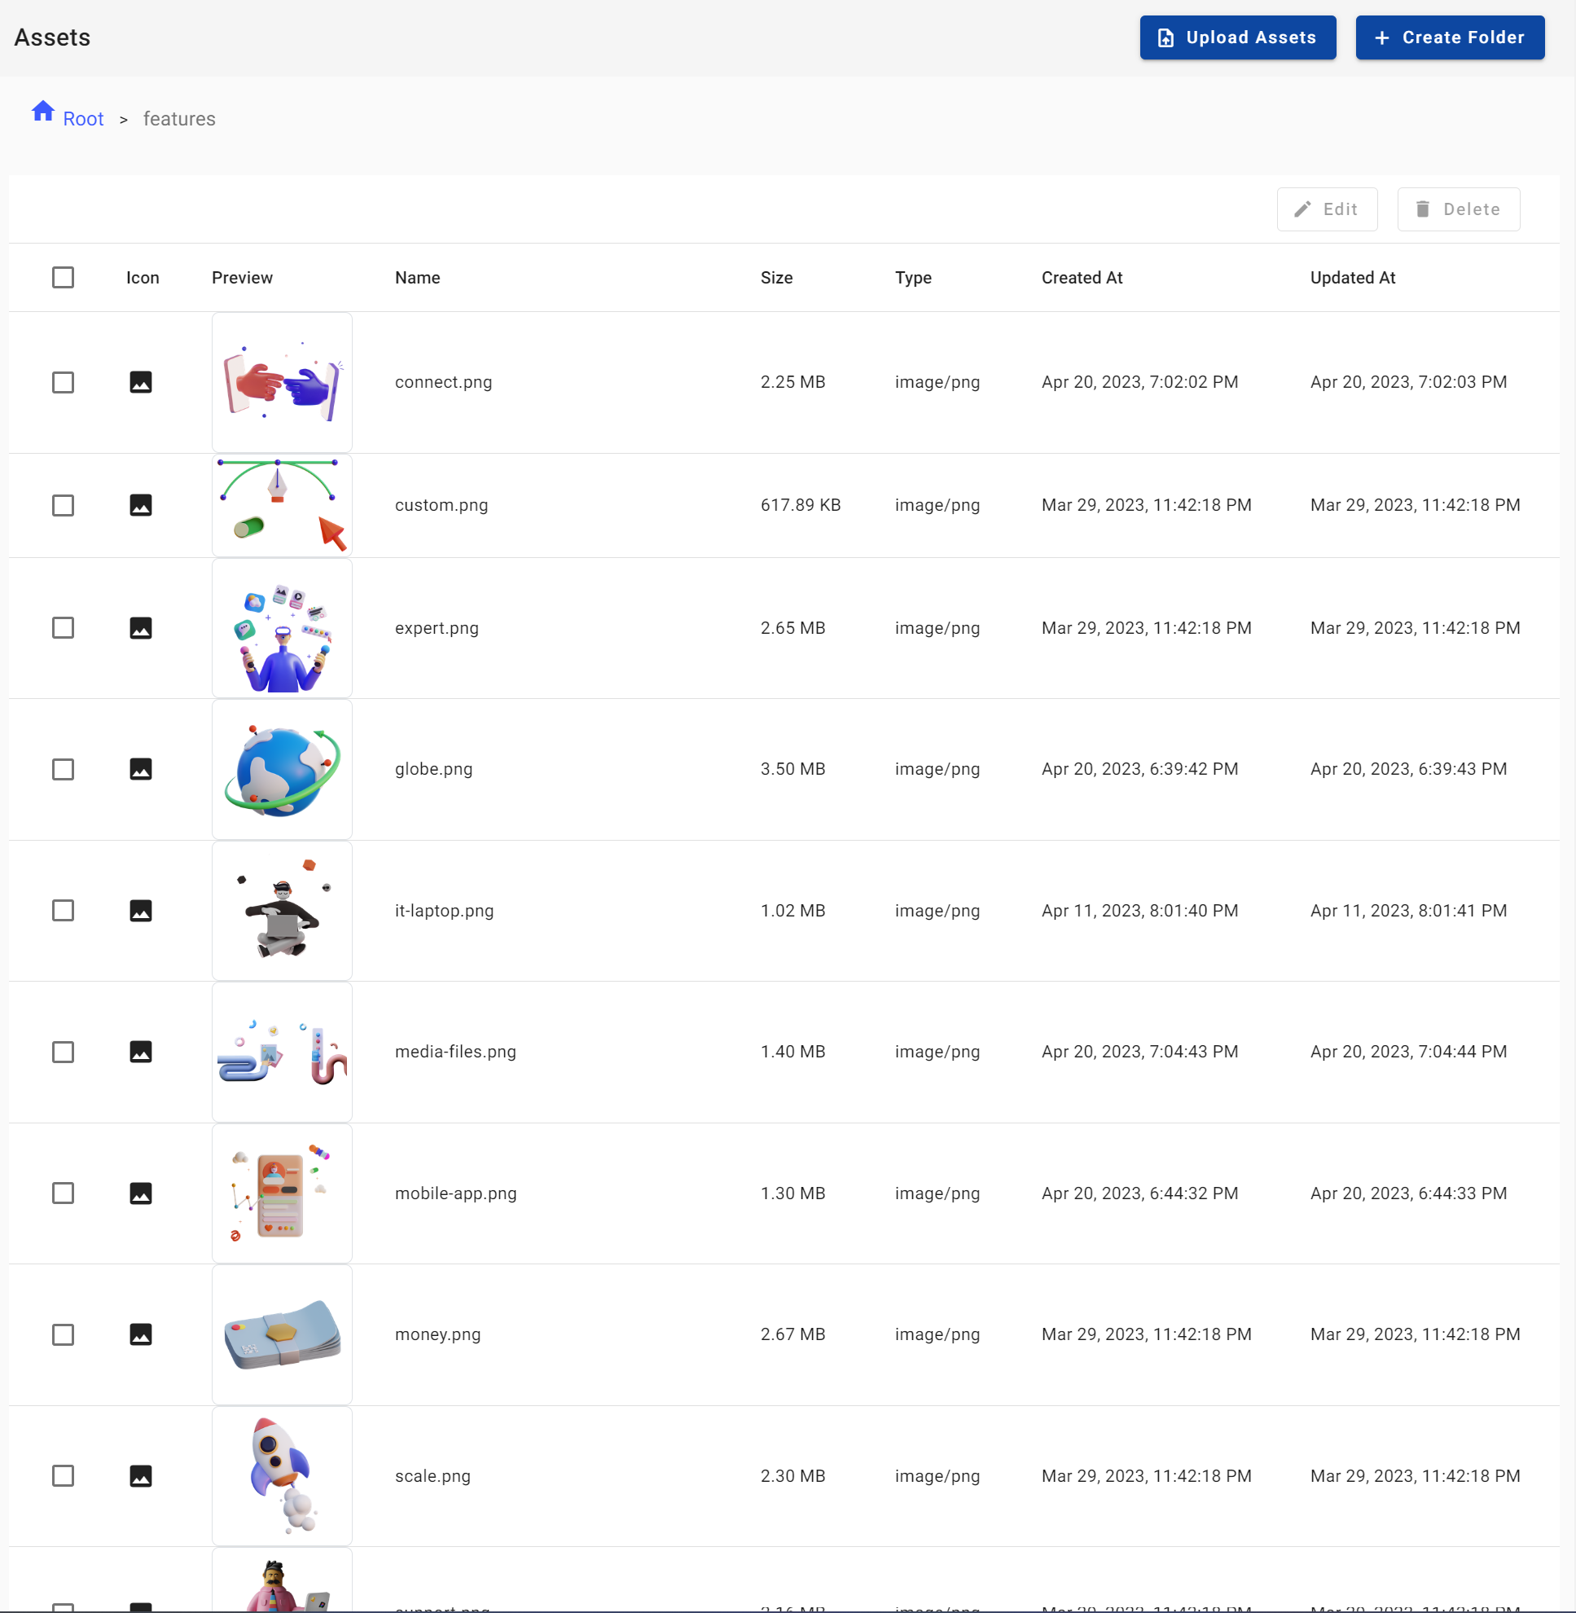Click the scale.png file name
This screenshot has width=1576, height=1613.
coord(432,1475)
